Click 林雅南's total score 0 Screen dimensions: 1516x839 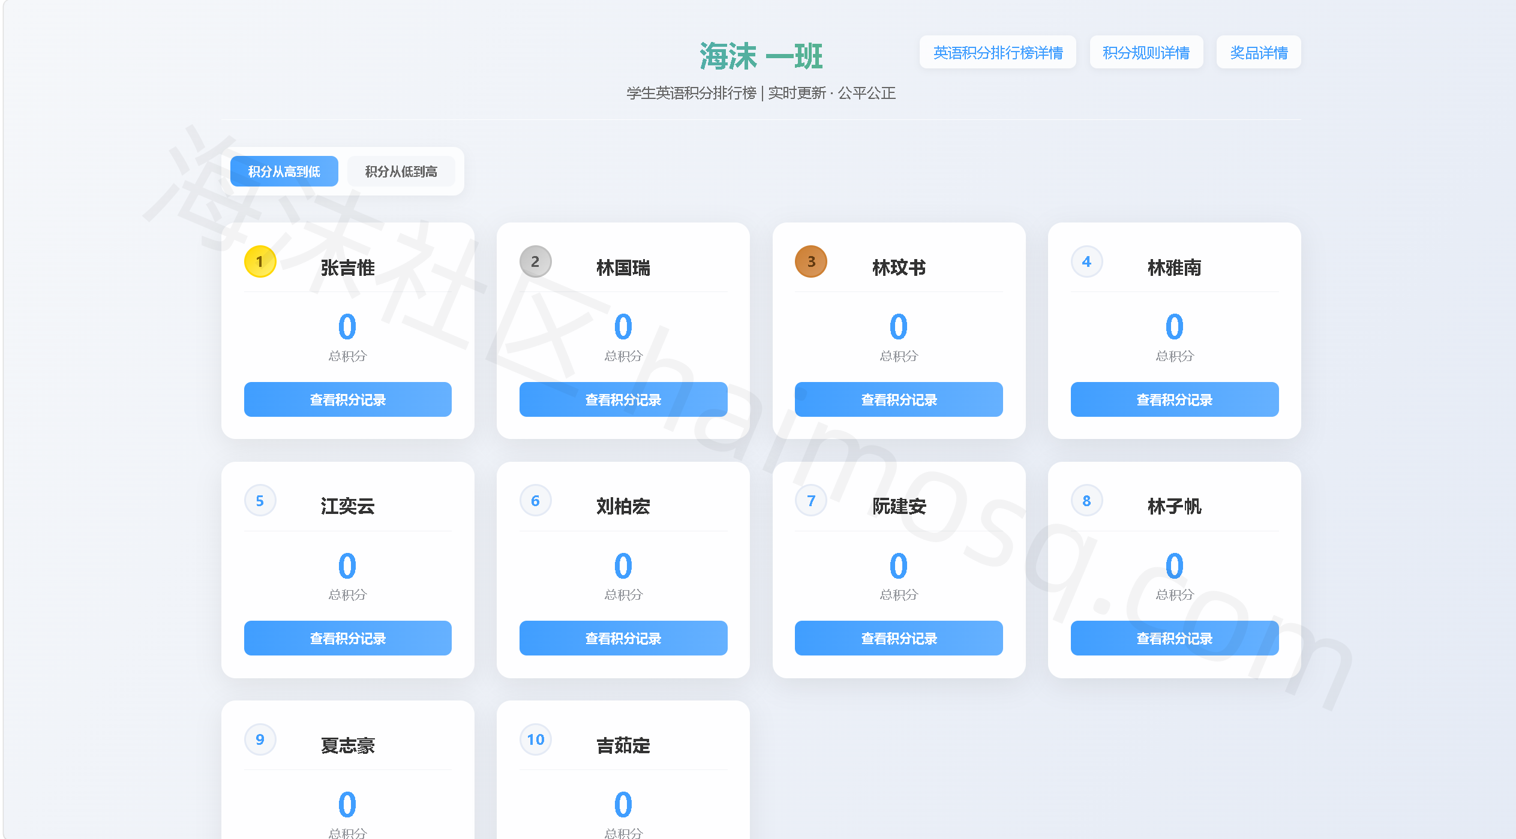tap(1175, 327)
